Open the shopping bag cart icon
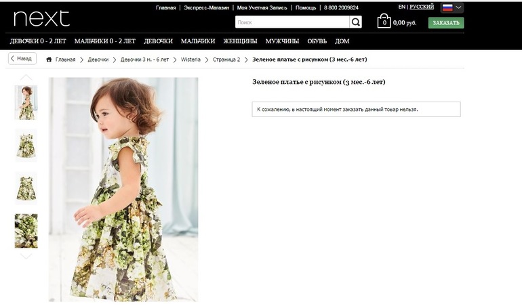522x306 pixels. 384,22
